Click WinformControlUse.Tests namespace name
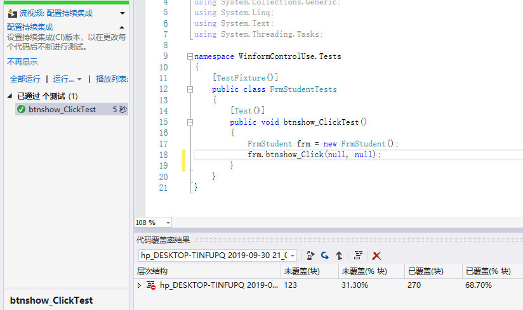 [x=290, y=56]
